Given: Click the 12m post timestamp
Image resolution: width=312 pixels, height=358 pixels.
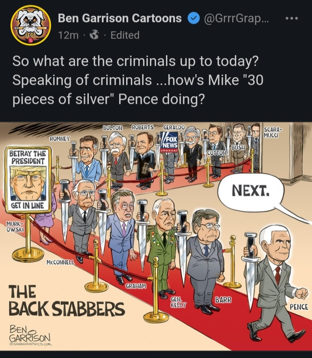Looking at the screenshot, I should (x=68, y=35).
